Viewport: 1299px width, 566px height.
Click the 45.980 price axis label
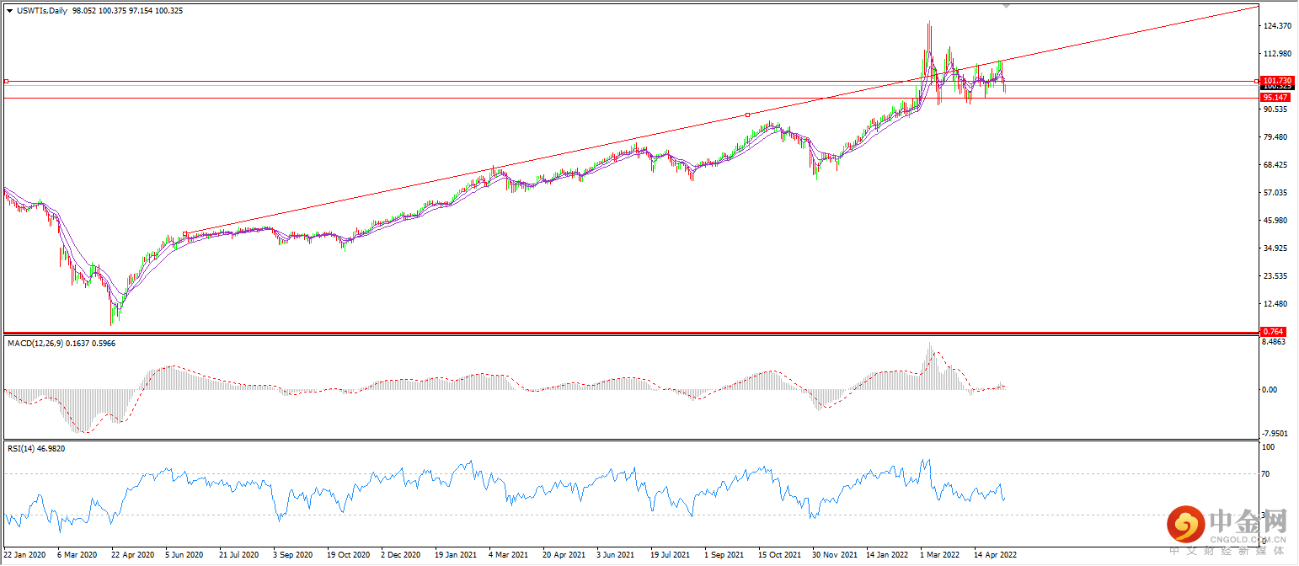[x=1275, y=221]
